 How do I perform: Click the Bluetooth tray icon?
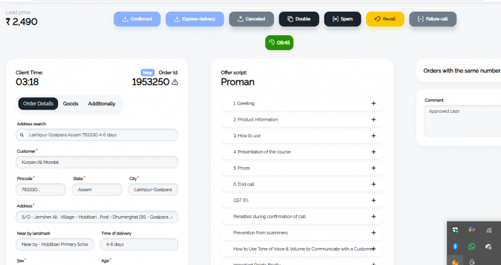tap(455, 246)
